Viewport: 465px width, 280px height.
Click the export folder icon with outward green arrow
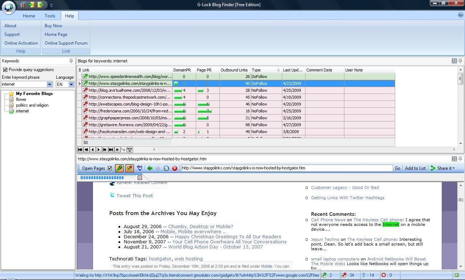click(x=41, y=5)
